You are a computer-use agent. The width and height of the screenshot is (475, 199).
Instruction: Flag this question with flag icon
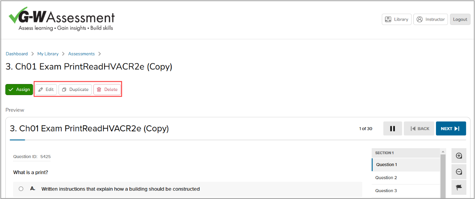coord(459,188)
